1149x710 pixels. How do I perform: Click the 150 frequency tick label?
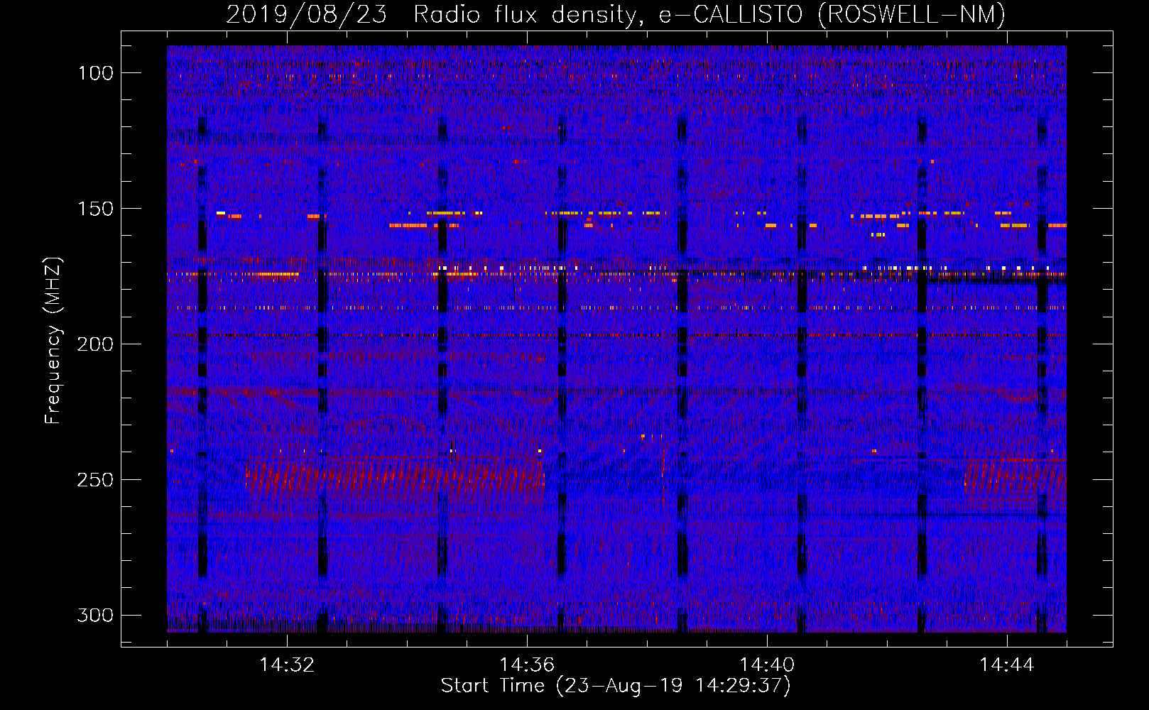tap(95, 209)
